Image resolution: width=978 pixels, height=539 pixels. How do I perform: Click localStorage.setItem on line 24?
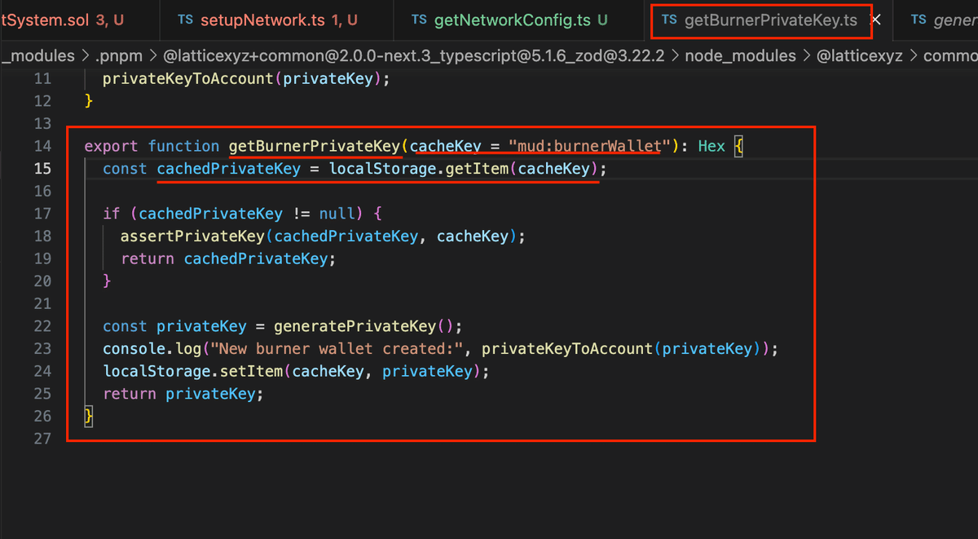[192, 371]
